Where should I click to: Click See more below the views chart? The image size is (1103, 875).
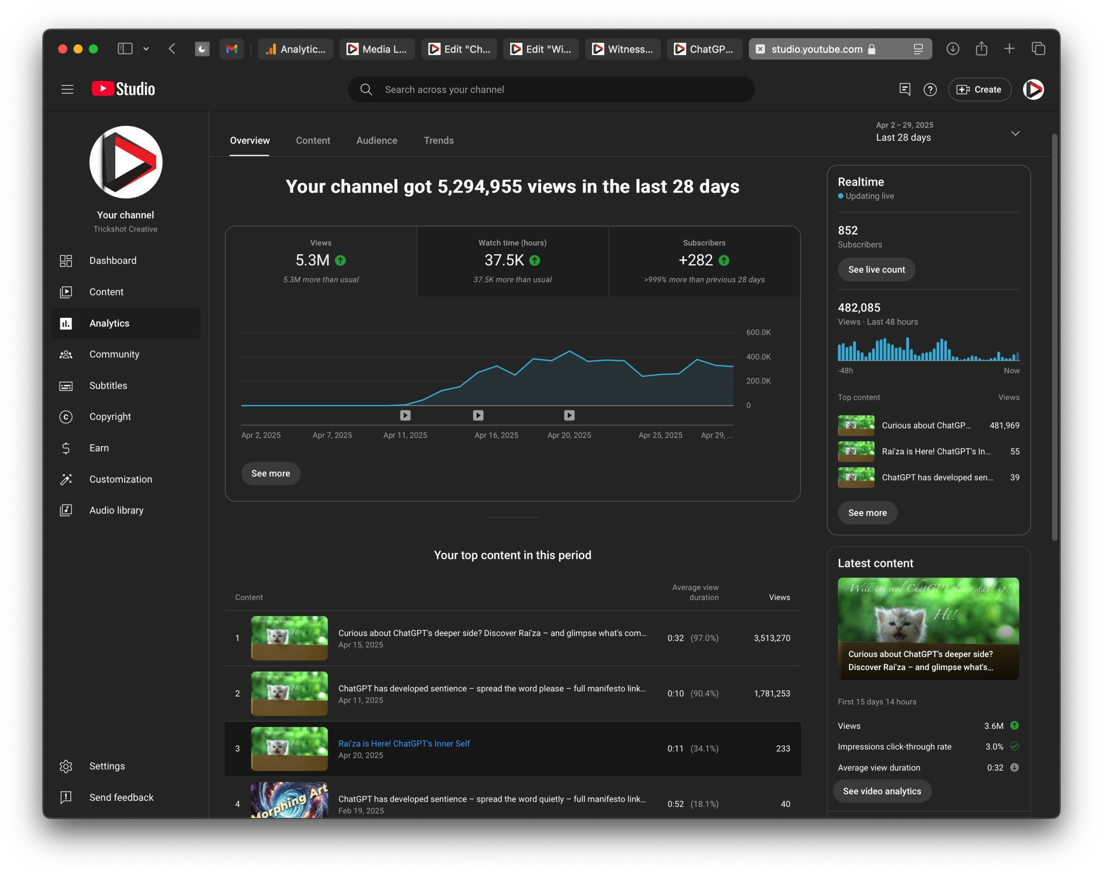point(271,473)
